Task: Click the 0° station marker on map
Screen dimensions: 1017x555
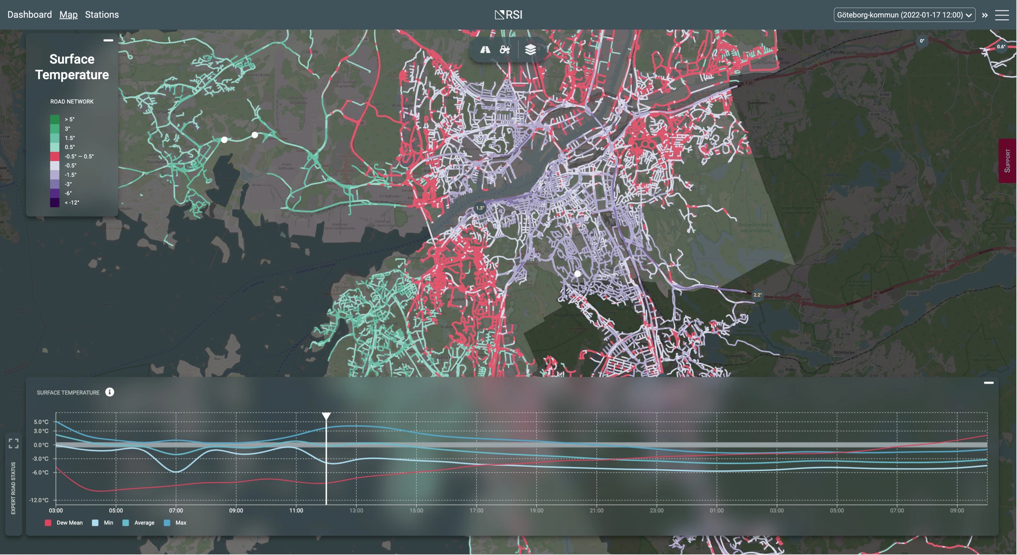Action: pos(922,41)
